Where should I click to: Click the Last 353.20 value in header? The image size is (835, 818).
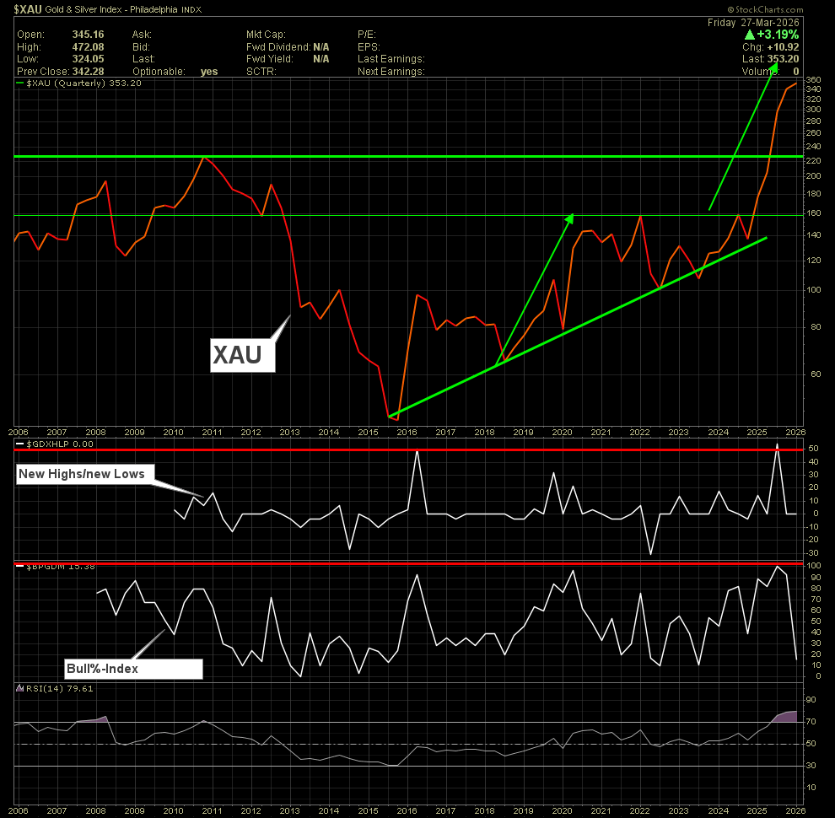tap(783, 59)
